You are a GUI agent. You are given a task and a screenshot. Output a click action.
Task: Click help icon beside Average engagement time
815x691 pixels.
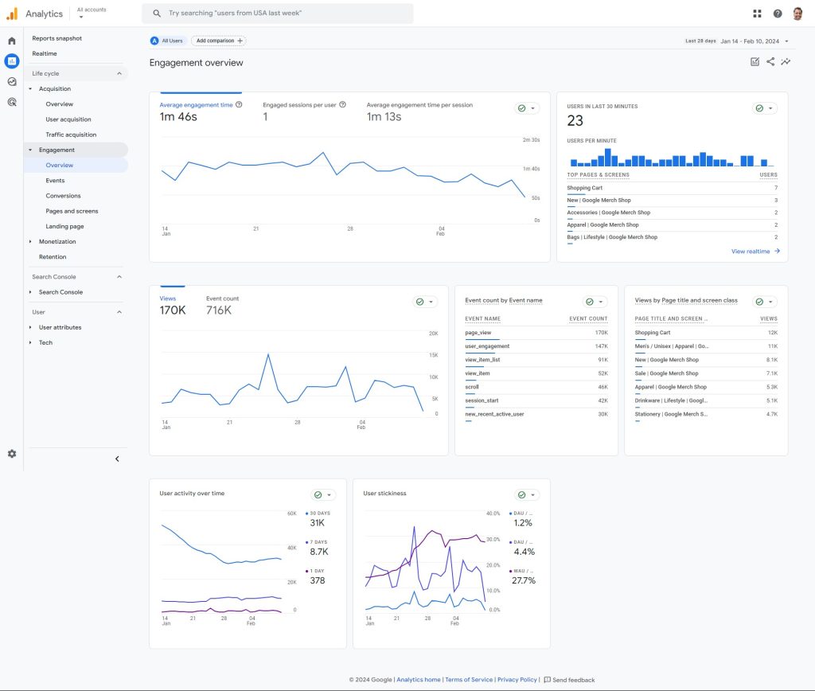point(239,104)
